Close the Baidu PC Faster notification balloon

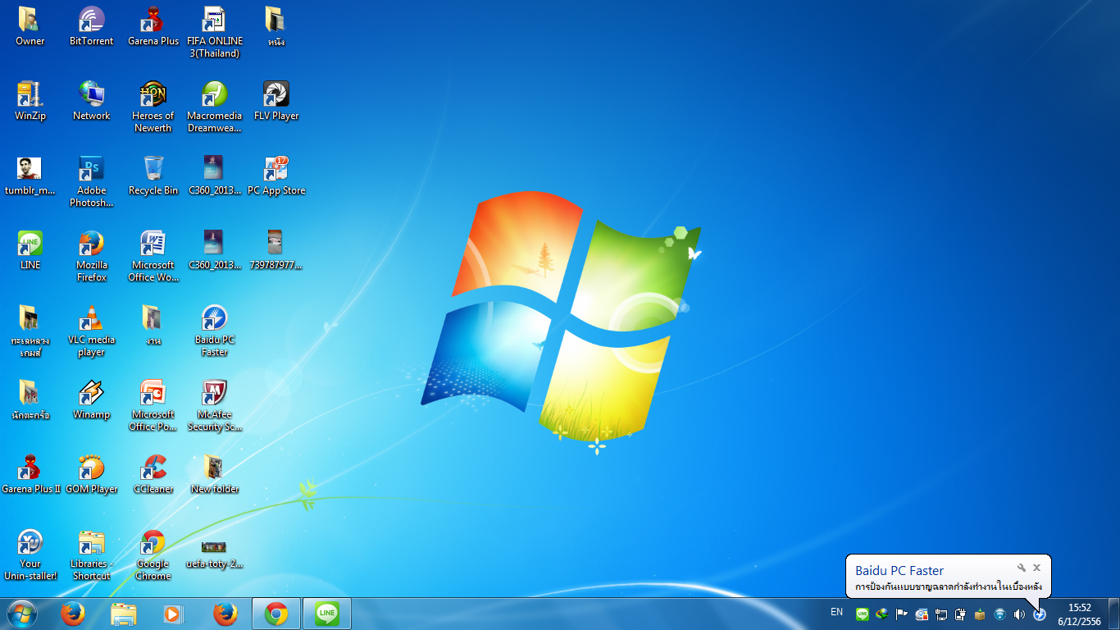click(x=1036, y=568)
